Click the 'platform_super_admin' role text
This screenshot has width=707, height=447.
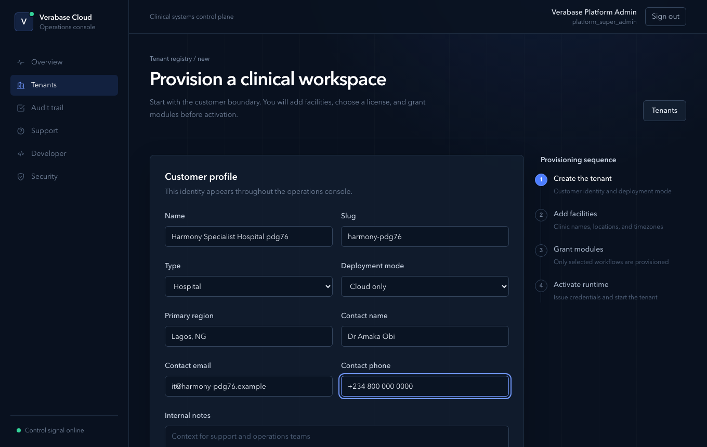click(x=604, y=22)
